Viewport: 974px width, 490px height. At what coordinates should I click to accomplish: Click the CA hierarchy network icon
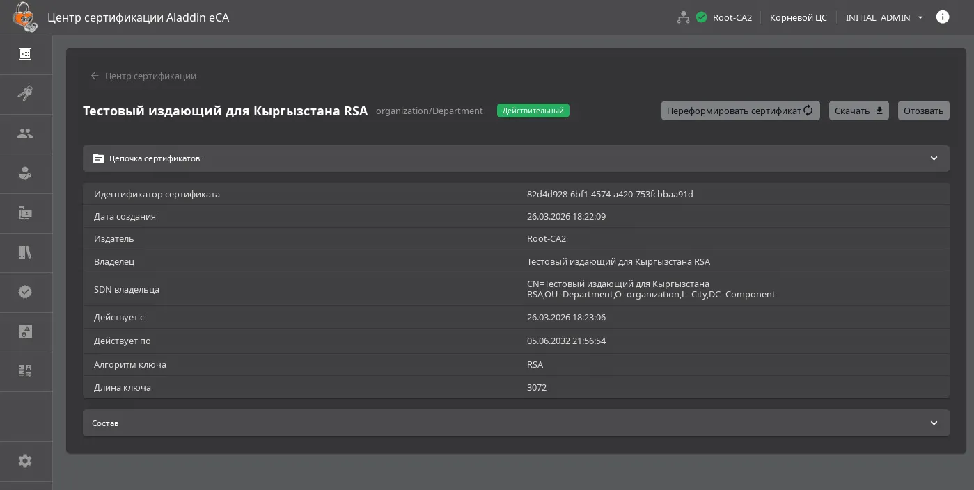coord(683,17)
